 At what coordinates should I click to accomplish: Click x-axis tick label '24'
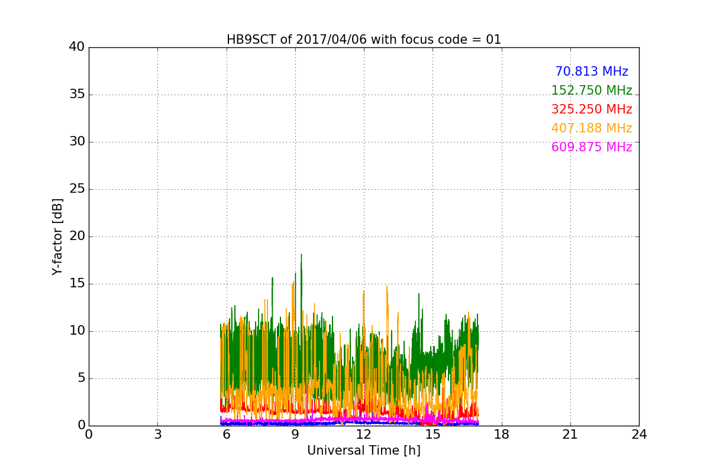(x=639, y=435)
